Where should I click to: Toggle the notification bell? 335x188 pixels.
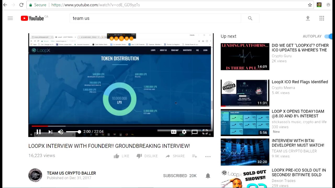click(208, 176)
